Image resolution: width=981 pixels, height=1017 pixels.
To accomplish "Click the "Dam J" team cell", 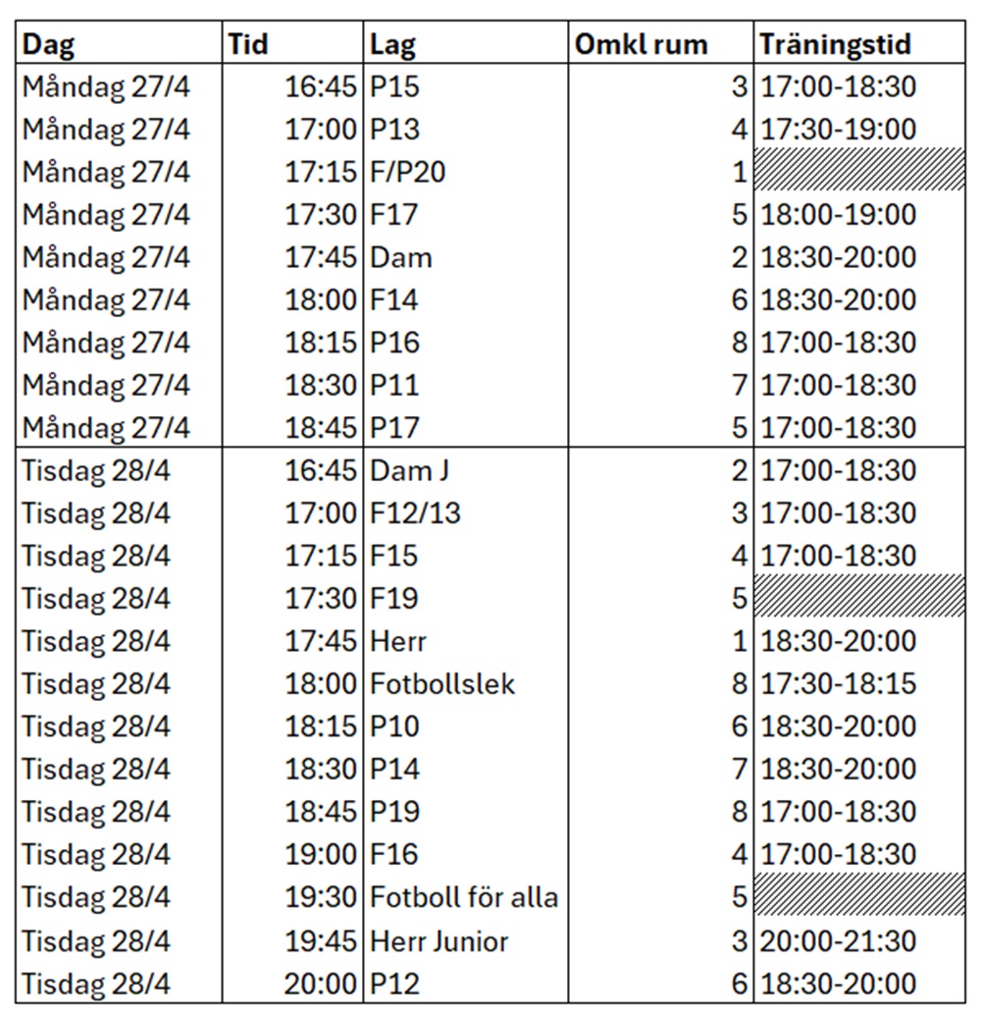I will pos(402,471).
